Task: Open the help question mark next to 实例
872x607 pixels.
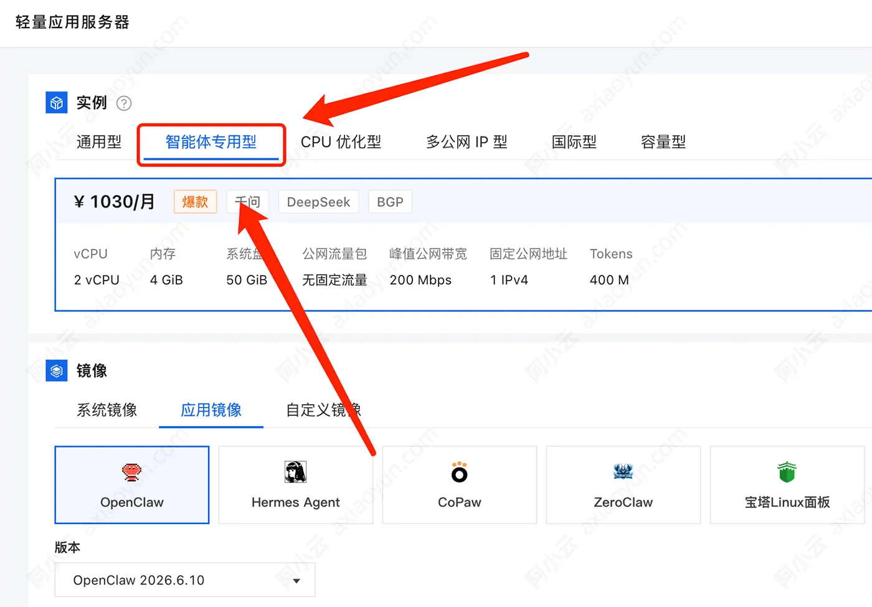Action: tap(124, 103)
